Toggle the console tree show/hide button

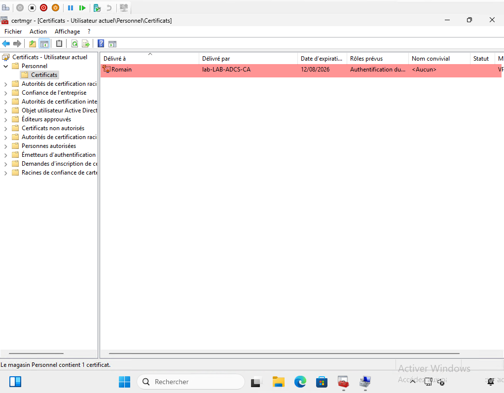(x=44, y=43)
